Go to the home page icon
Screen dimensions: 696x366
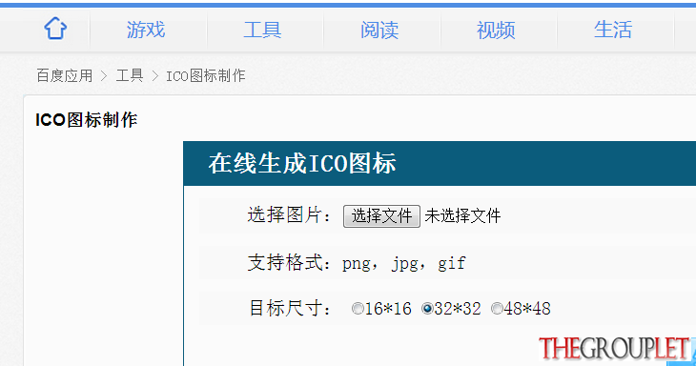click(55, 30)
